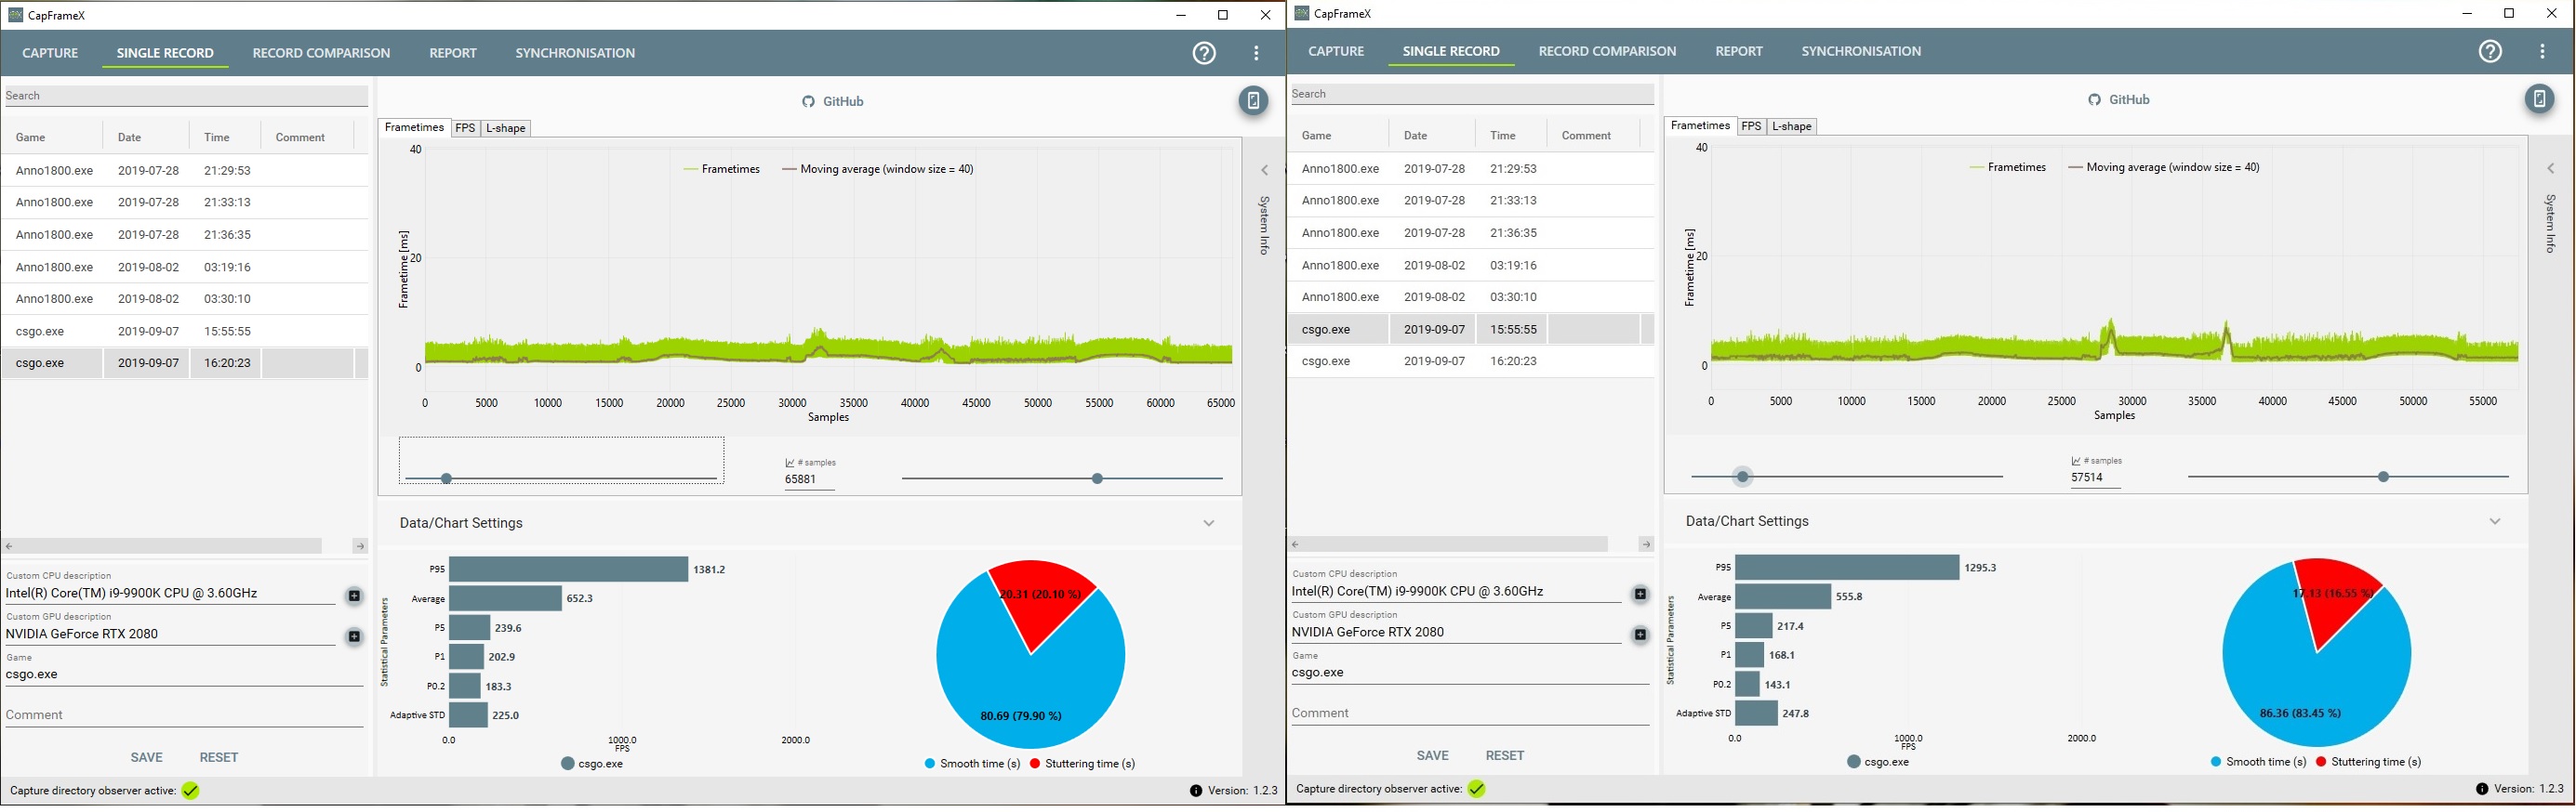2576x812 pixels.
Task: Click right range slider thumb, left window
Action: (1097, 479)
